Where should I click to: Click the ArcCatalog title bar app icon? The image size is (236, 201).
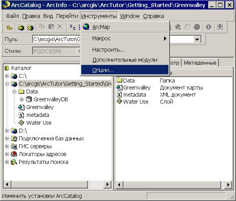tap(6, 5)
